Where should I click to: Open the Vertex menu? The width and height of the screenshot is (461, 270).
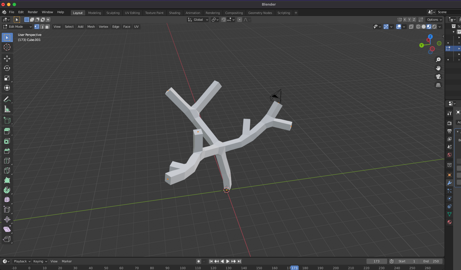103,27
